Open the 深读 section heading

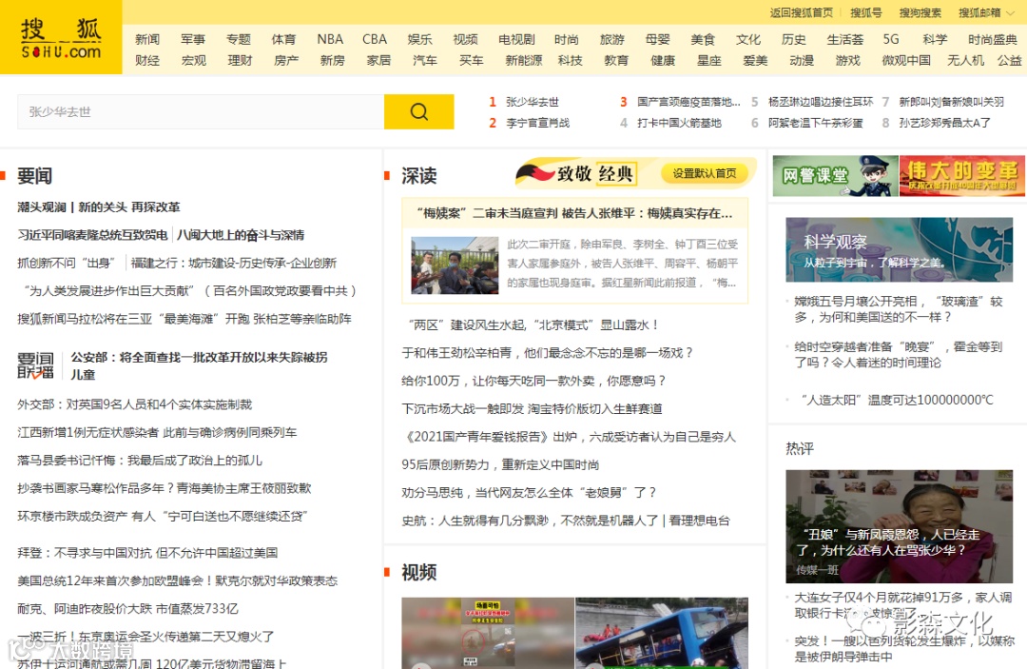point(419,176)
